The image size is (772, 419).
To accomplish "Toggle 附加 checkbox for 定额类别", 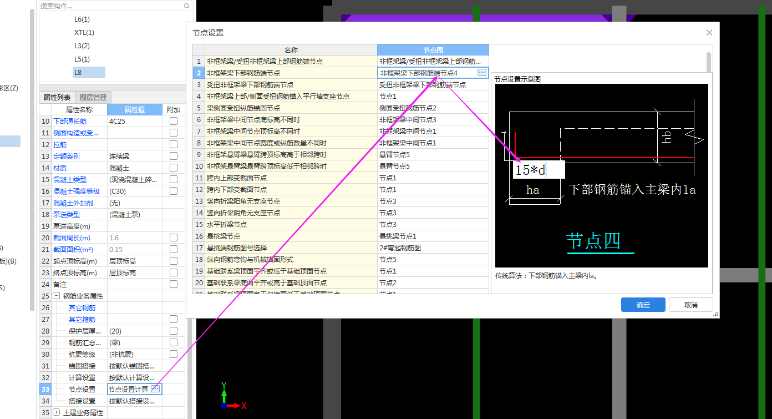I will 174,156.
